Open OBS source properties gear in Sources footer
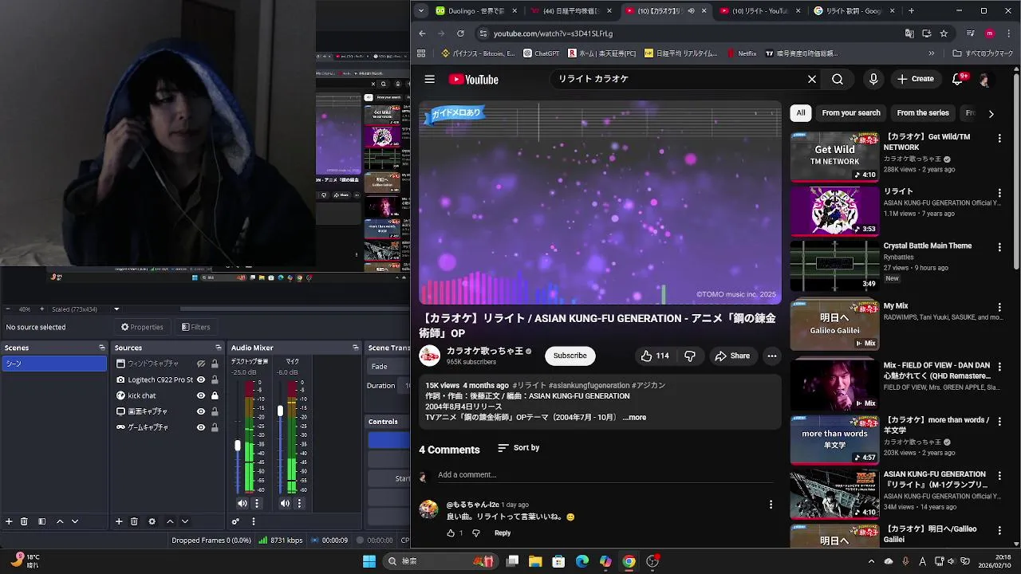 click(152, 521)
